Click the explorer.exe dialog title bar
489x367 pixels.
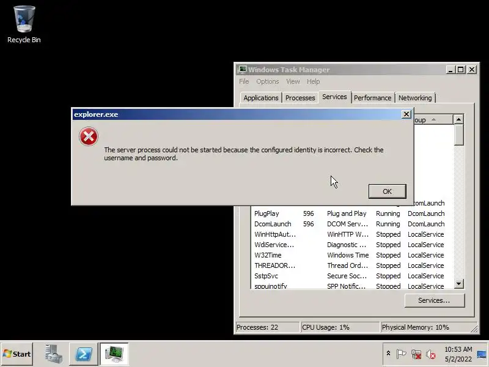237,114
